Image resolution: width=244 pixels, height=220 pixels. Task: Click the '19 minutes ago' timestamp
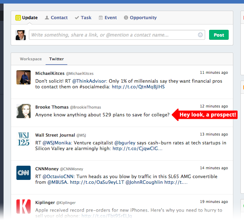point(214,202)
